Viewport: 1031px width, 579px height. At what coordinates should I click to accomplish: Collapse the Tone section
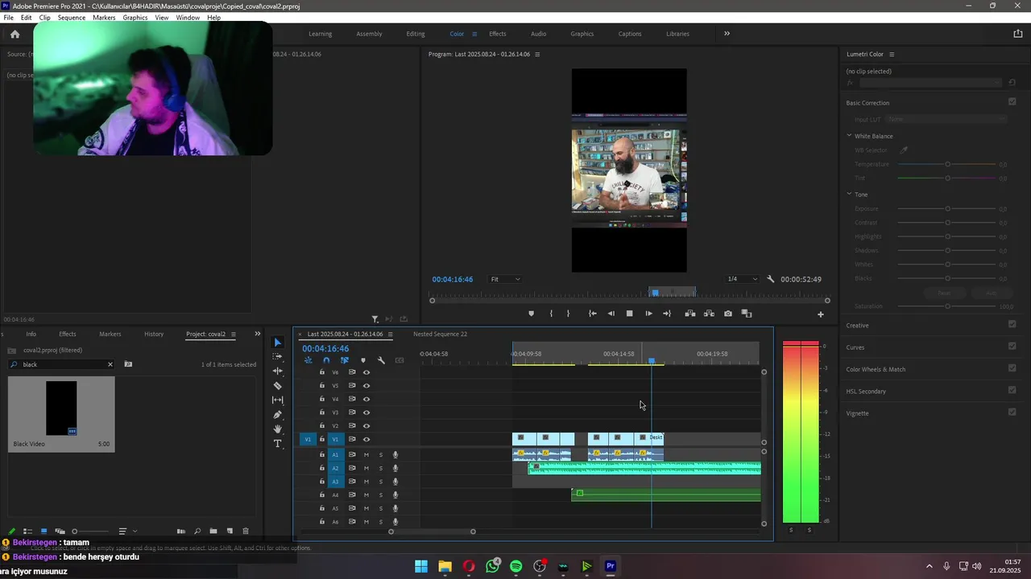849,194
